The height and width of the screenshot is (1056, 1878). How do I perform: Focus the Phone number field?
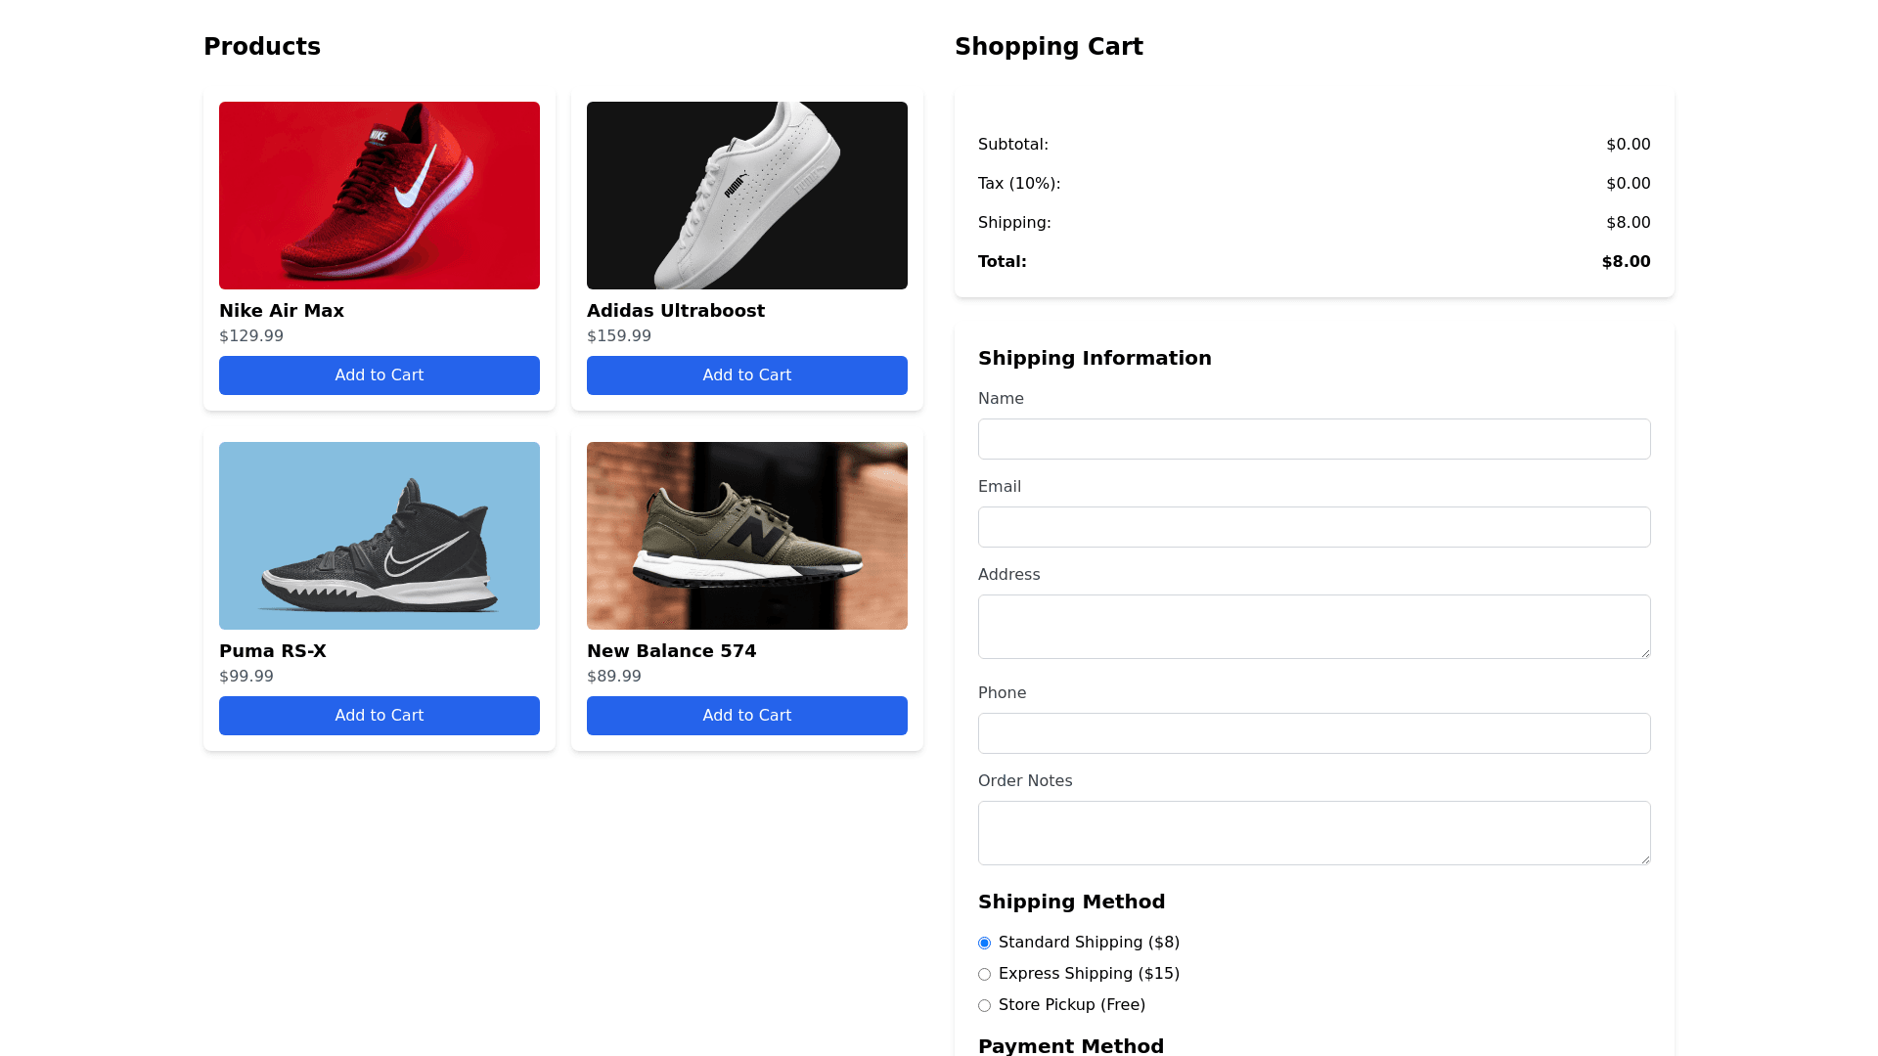click(1314, 733)
